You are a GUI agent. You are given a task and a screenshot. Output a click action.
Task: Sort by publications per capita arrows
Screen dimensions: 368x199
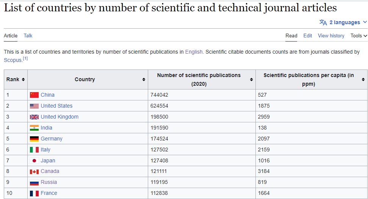[363, 80]
